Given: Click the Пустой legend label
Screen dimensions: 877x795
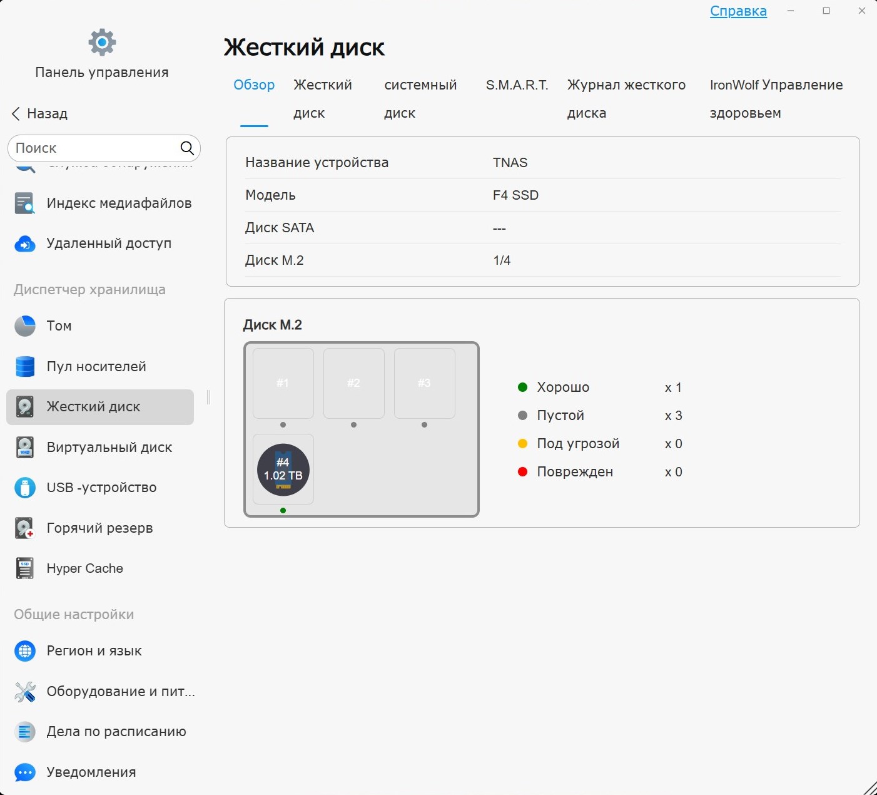Looking at the screenshot, I should 560,416.
